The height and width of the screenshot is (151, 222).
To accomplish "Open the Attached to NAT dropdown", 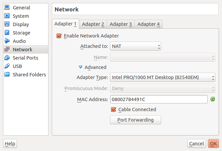I will [136, 46].
